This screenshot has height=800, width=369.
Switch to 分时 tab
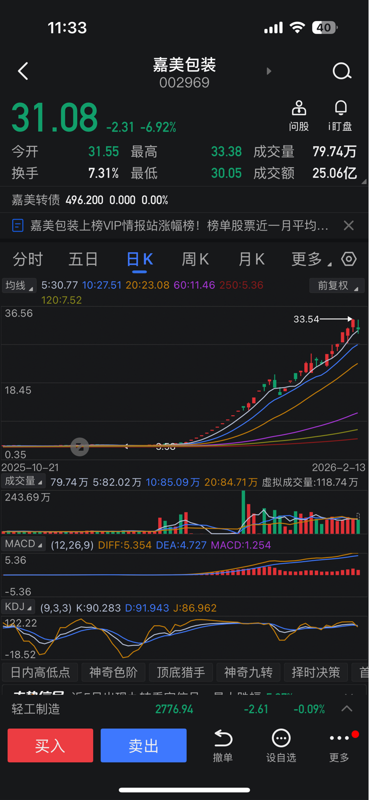[x=27, y=259]
